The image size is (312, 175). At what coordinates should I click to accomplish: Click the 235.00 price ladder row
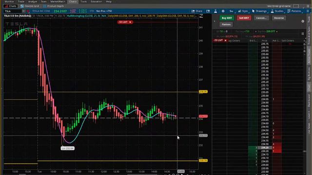[265, 96]
